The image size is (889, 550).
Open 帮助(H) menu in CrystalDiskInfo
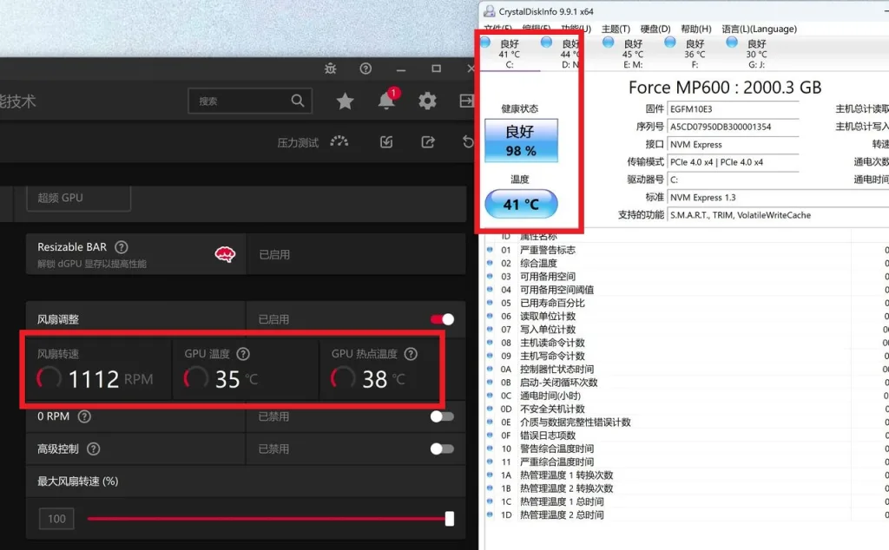695,29
